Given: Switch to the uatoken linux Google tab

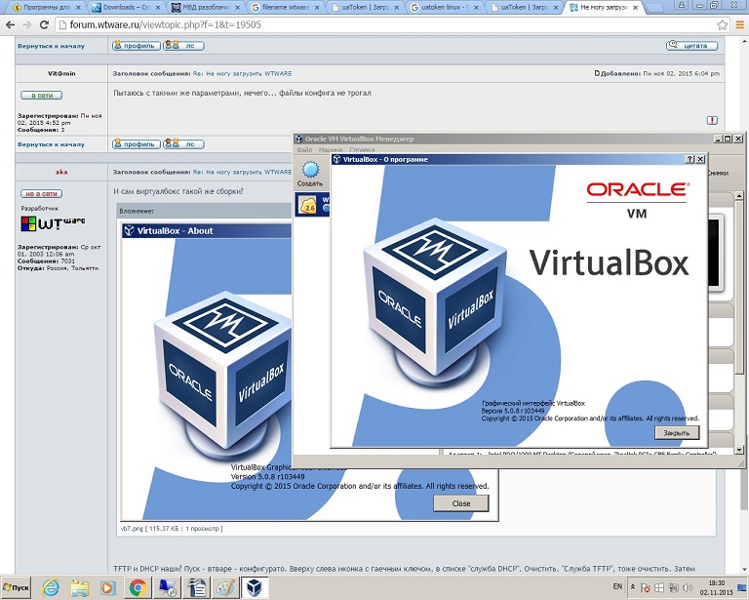Looking at the screenshot, I should click(x=446, y=7).
